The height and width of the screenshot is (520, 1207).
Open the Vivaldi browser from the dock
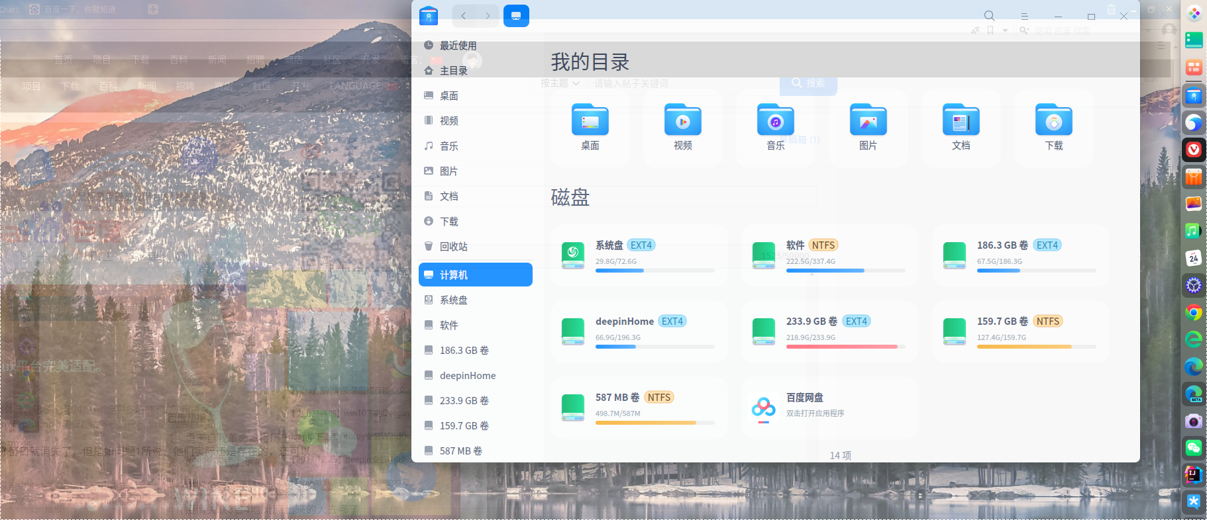(x=1194, y=150)
